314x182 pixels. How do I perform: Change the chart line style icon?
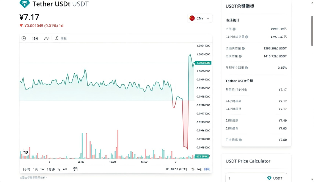click(x=47, y=38)
